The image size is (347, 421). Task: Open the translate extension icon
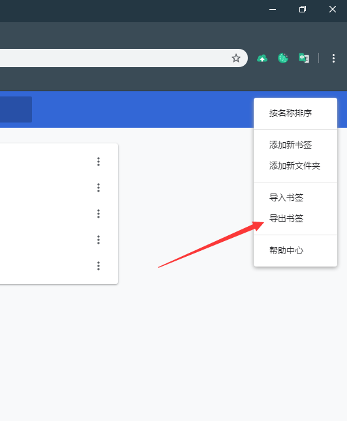point(304,58)
